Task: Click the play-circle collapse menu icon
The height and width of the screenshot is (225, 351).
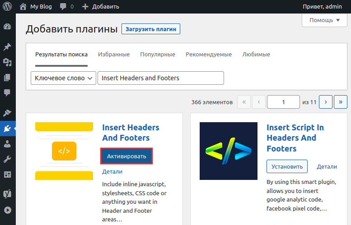Action: (7, 210)
